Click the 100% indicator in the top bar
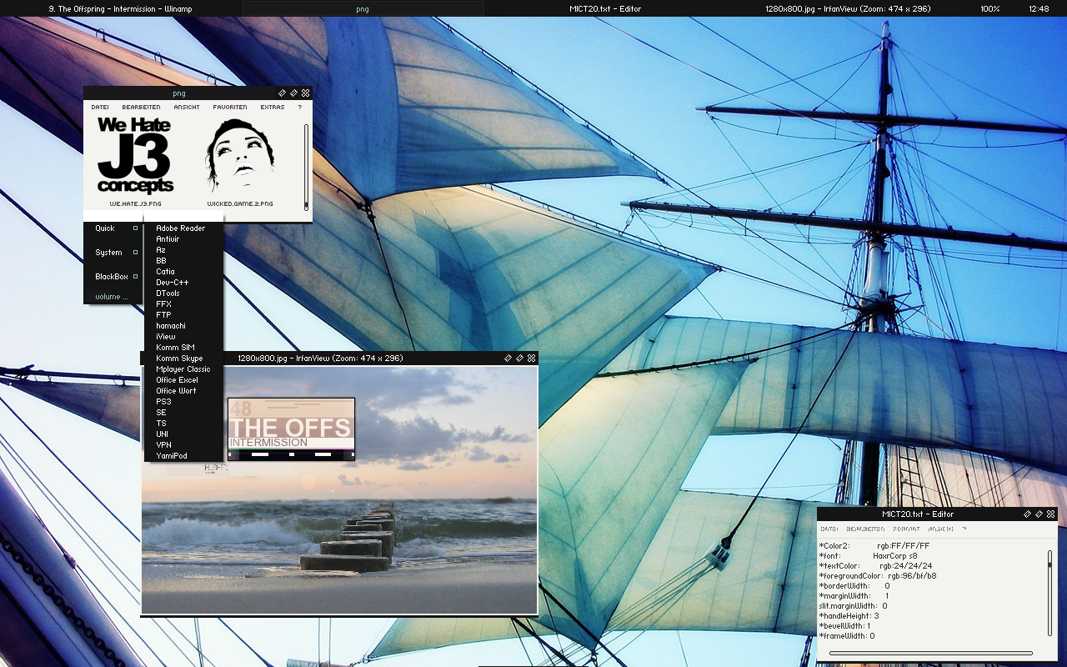 coord(990,8)
